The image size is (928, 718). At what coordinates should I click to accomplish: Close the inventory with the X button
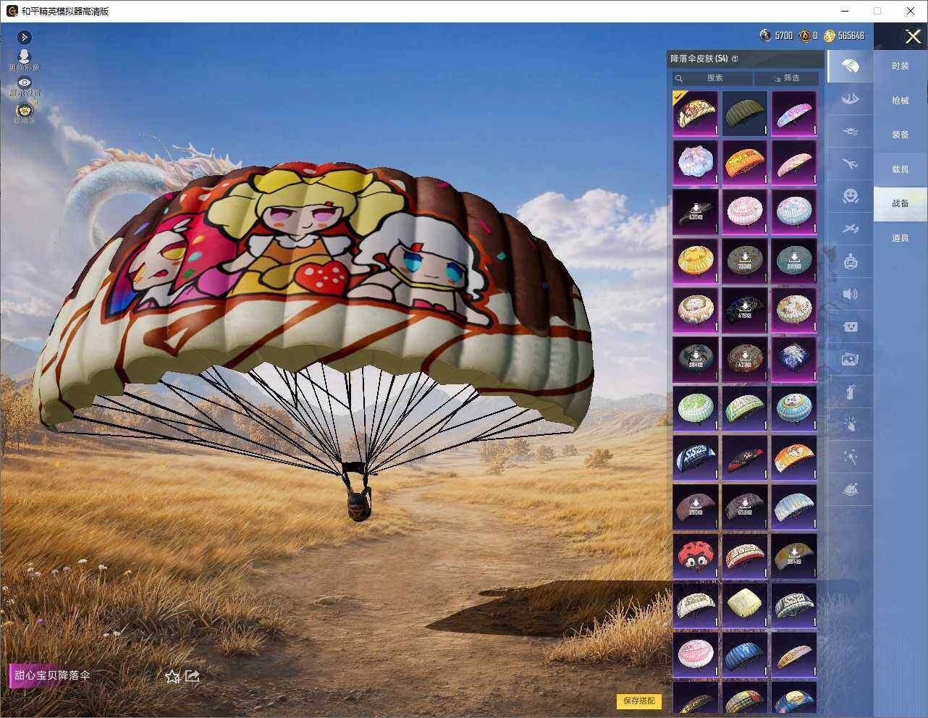pyautogui.click(x=913, y=36)
